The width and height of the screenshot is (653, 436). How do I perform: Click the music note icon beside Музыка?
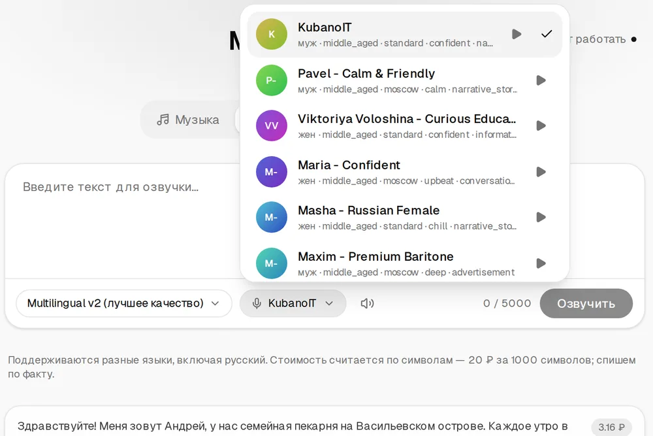click(163, 120)
